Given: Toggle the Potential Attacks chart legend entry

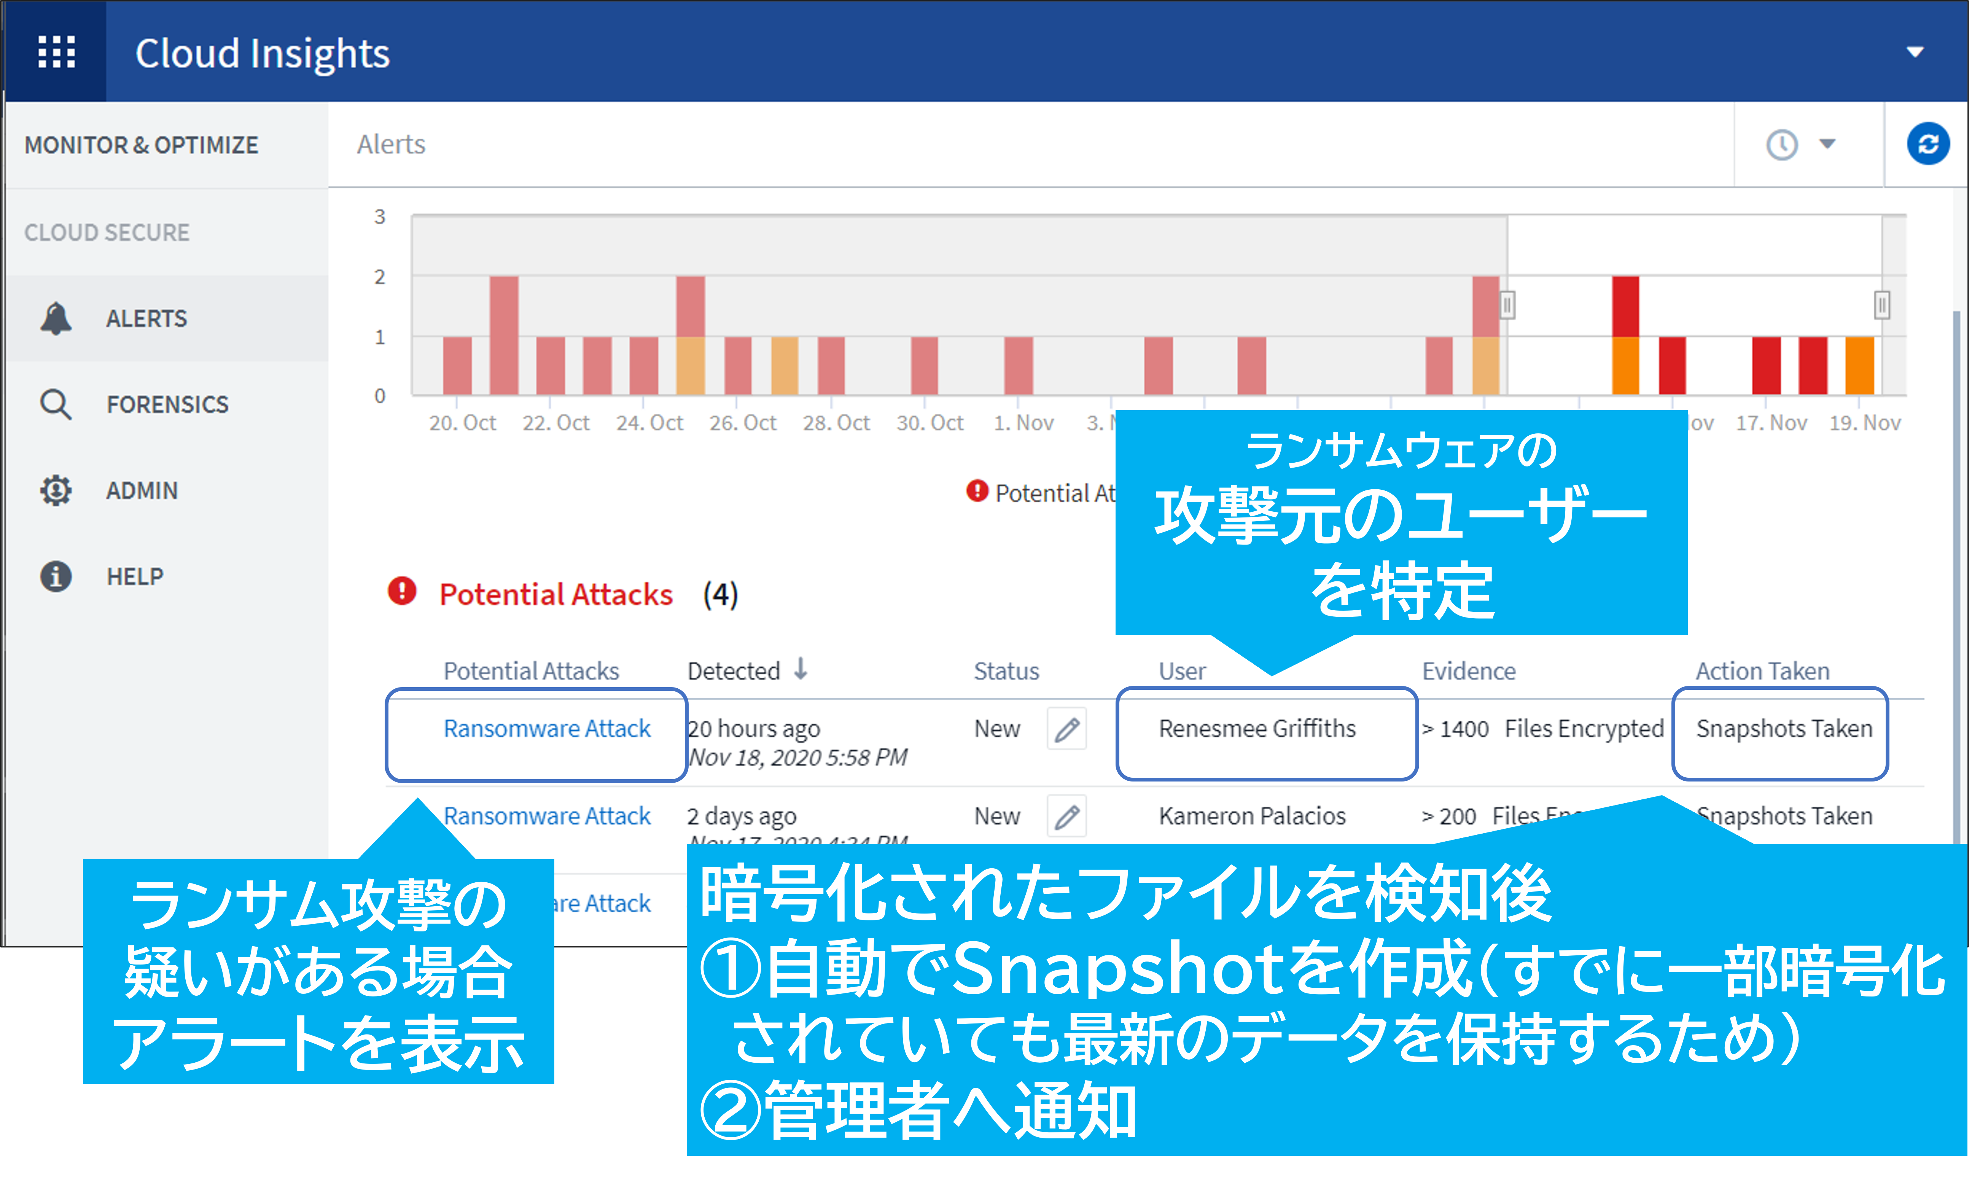Looking at the screenshot, I should (x=1042, y=493).
